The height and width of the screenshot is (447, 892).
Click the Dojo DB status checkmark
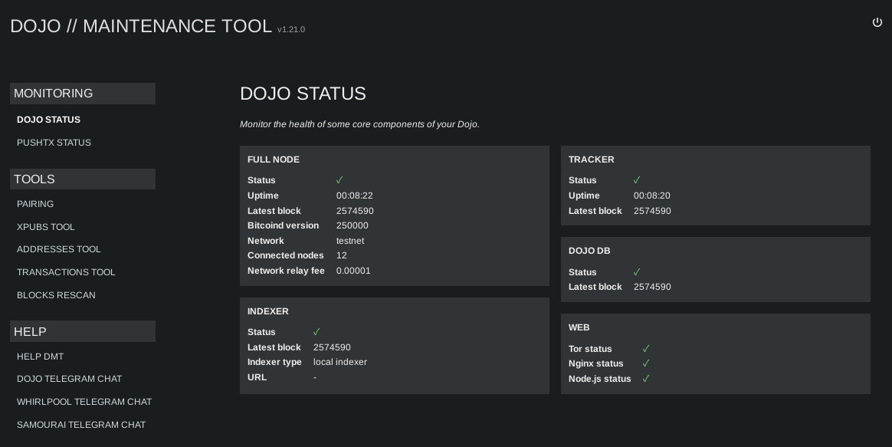[x=637, y=271]
